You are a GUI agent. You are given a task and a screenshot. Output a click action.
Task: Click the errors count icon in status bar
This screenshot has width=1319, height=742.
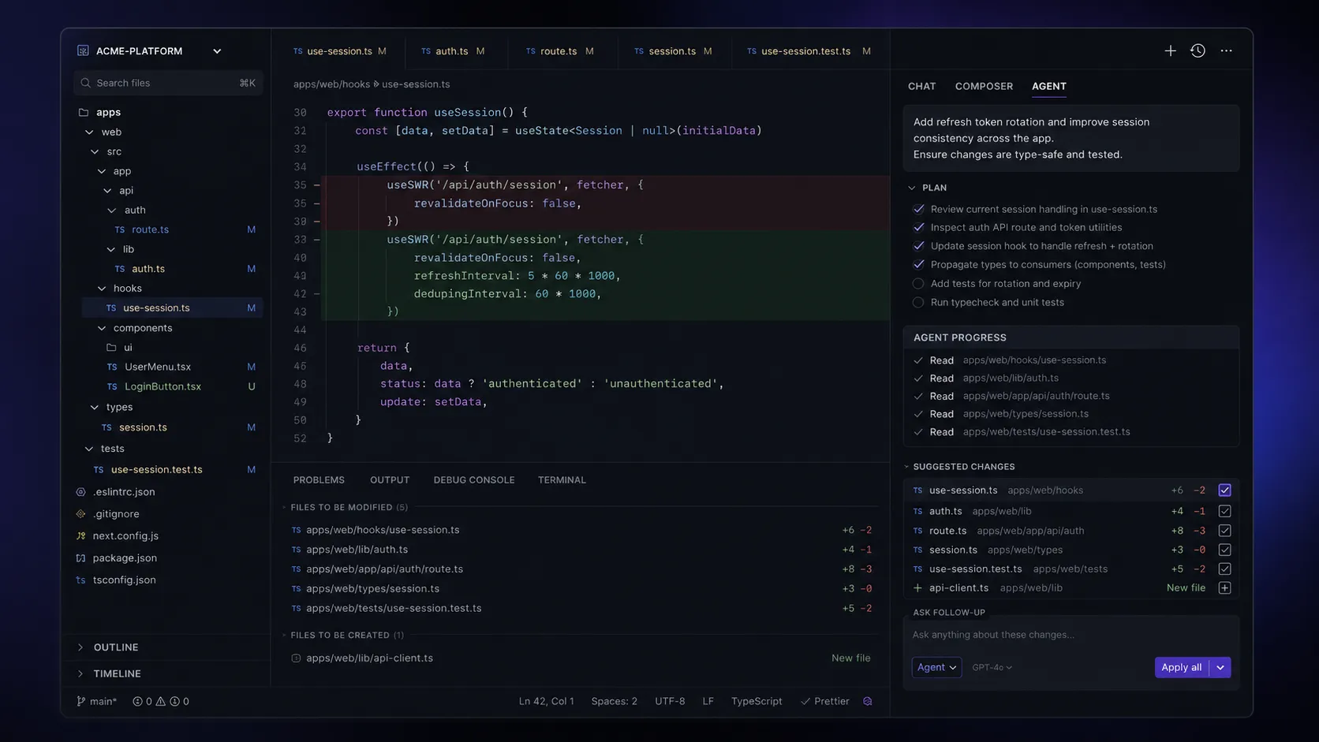pyautogui.click(x=137, y=701)
